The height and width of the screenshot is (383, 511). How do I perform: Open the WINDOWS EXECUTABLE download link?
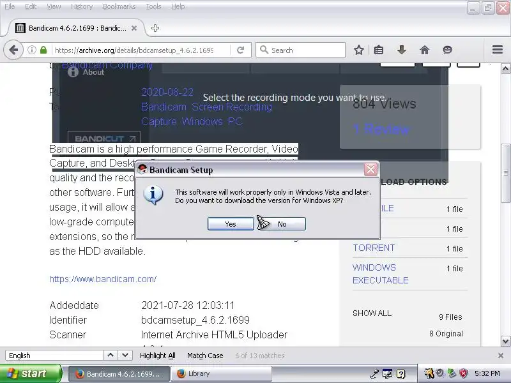380,274
